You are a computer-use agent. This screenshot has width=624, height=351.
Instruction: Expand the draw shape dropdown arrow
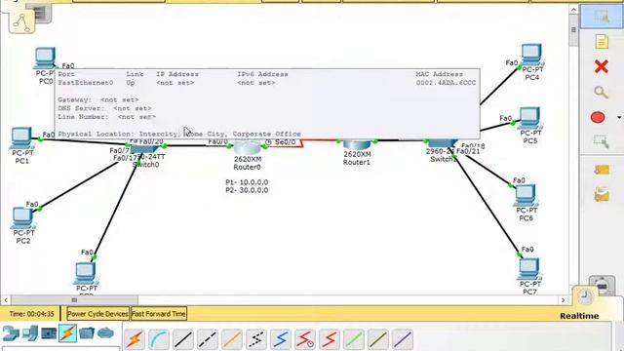point(619,117)
